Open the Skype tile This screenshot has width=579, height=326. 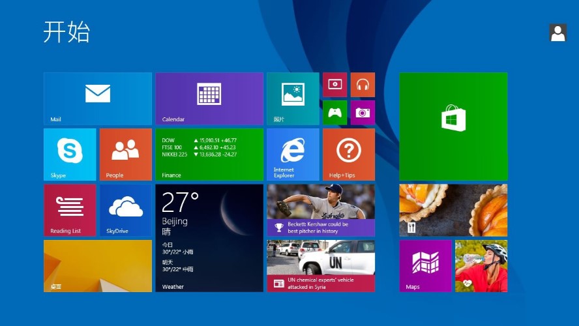[70, 155]
